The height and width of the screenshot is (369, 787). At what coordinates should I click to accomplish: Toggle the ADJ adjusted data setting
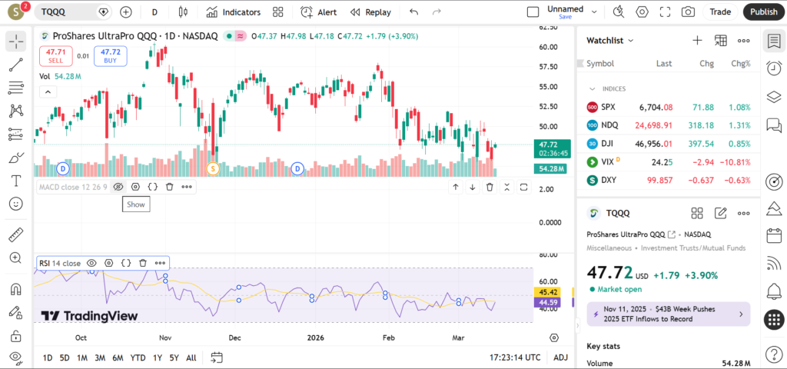[x=561, y=357]
